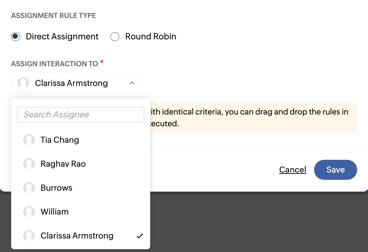The height and width of the screenshot is (252, 368).
Task: Select Clarissa Armstrong in the dropdown list
Action: click(x=77, y=236)
